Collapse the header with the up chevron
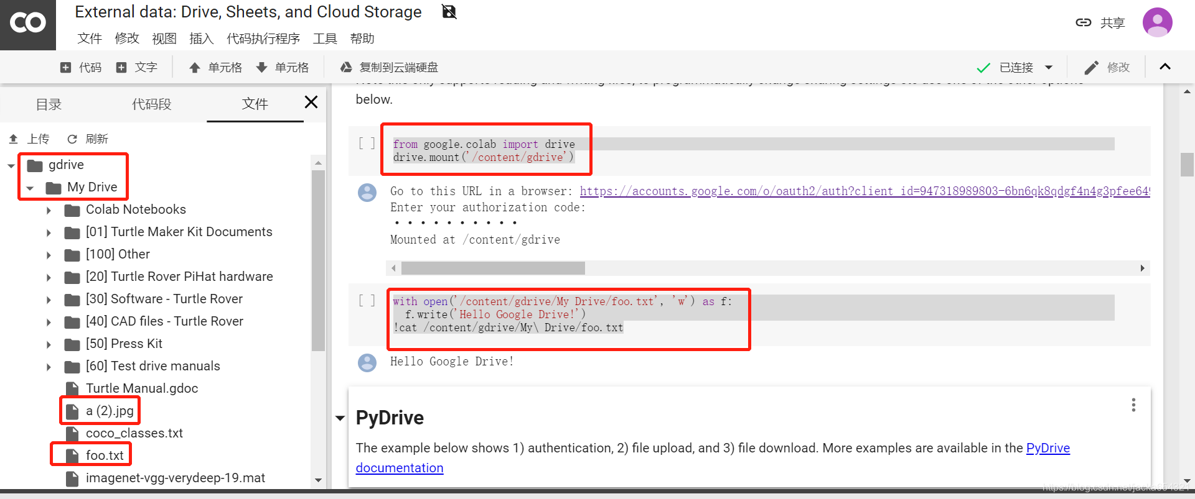 [1165, 66]
